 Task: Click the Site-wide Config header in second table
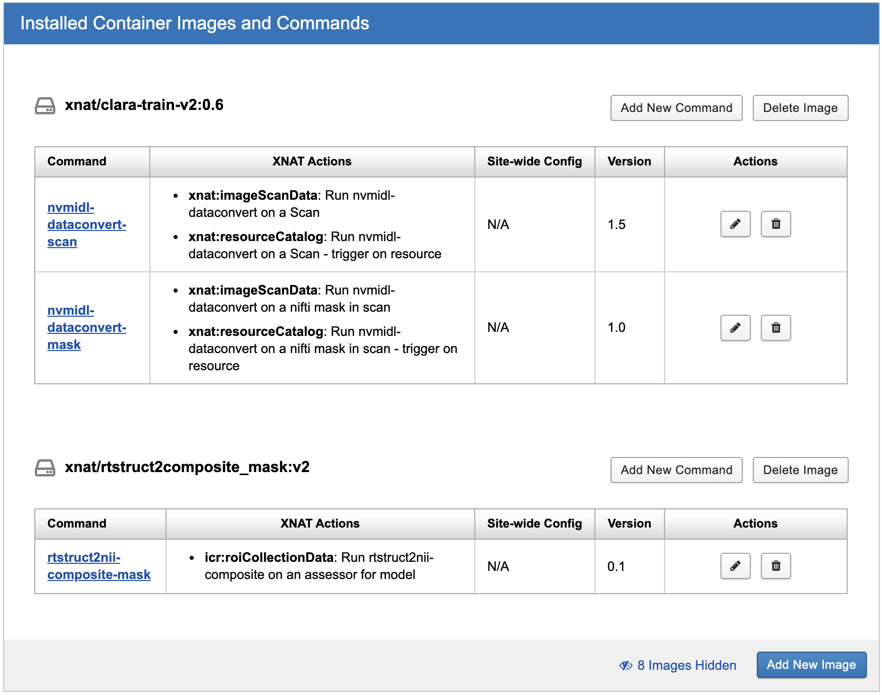click(534, 524)
